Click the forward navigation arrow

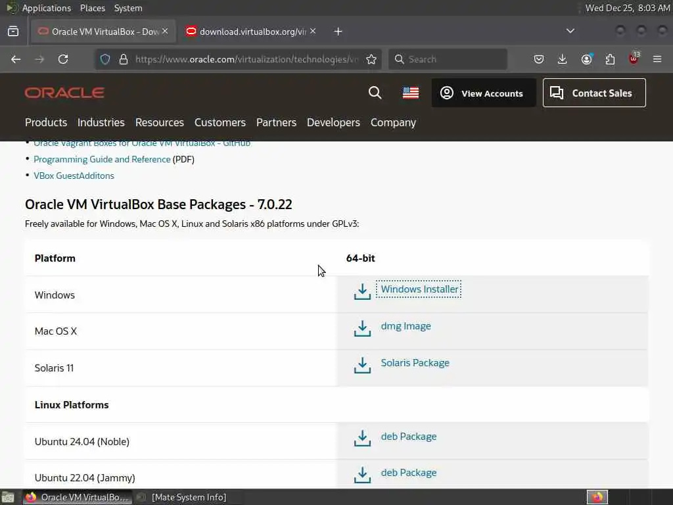[39, 59]
